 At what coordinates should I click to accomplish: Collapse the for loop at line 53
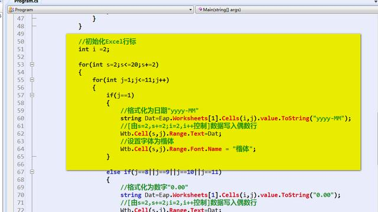click(x=32, y=64)
